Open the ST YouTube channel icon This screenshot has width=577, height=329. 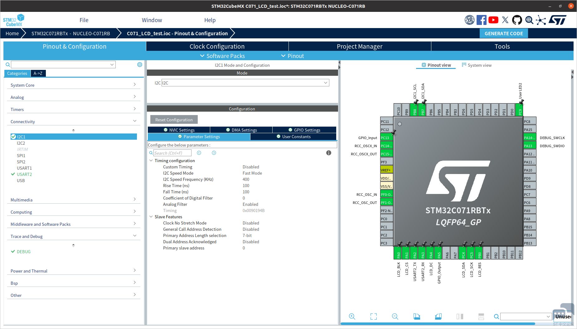pos(493,20)
